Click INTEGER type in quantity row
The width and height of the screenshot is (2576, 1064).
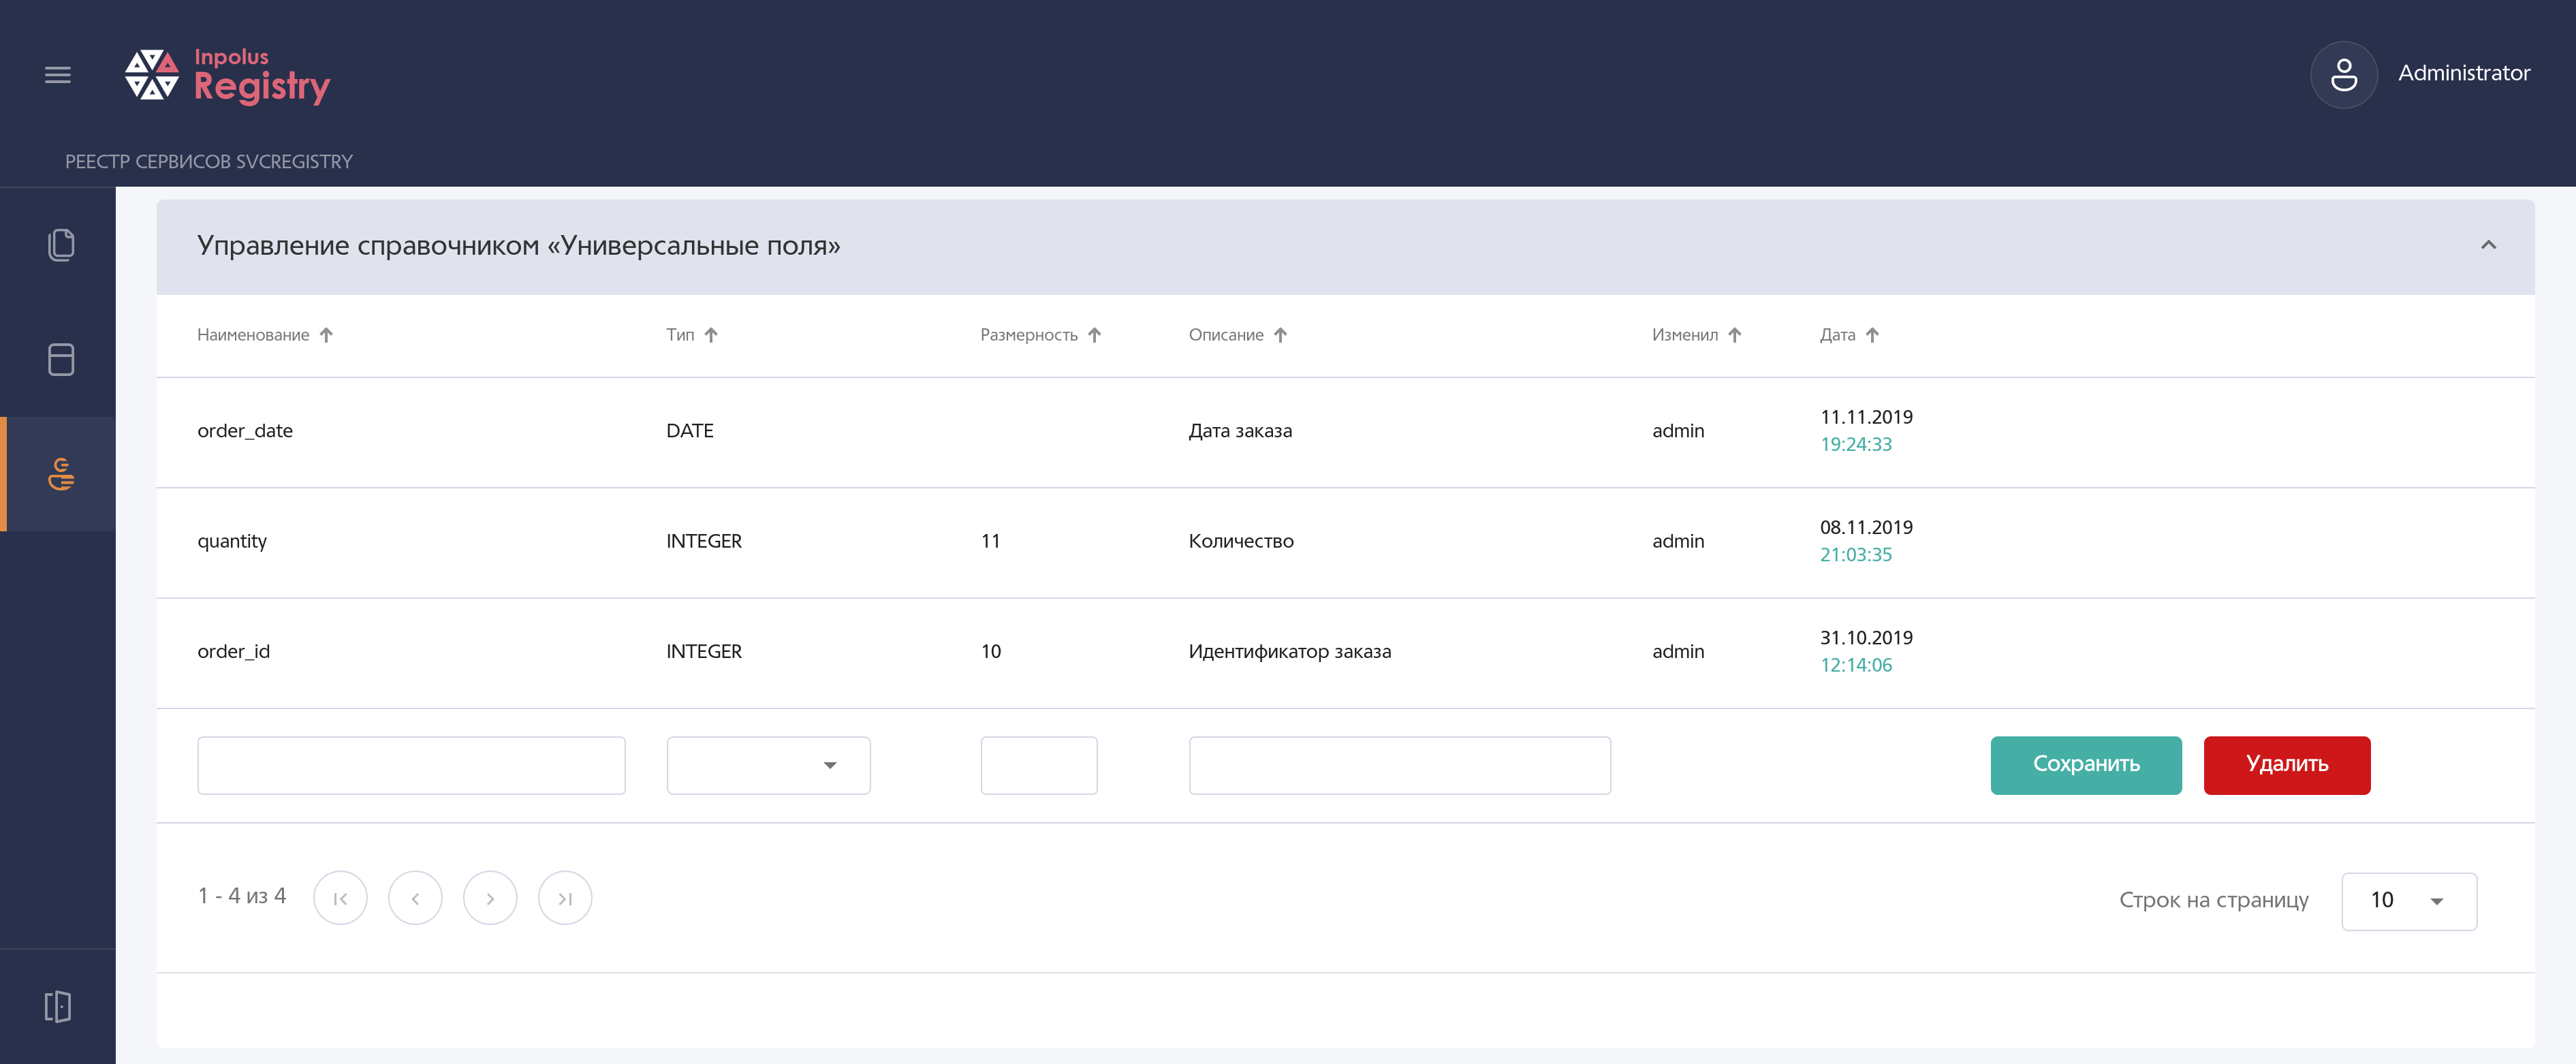coord(704,541)
